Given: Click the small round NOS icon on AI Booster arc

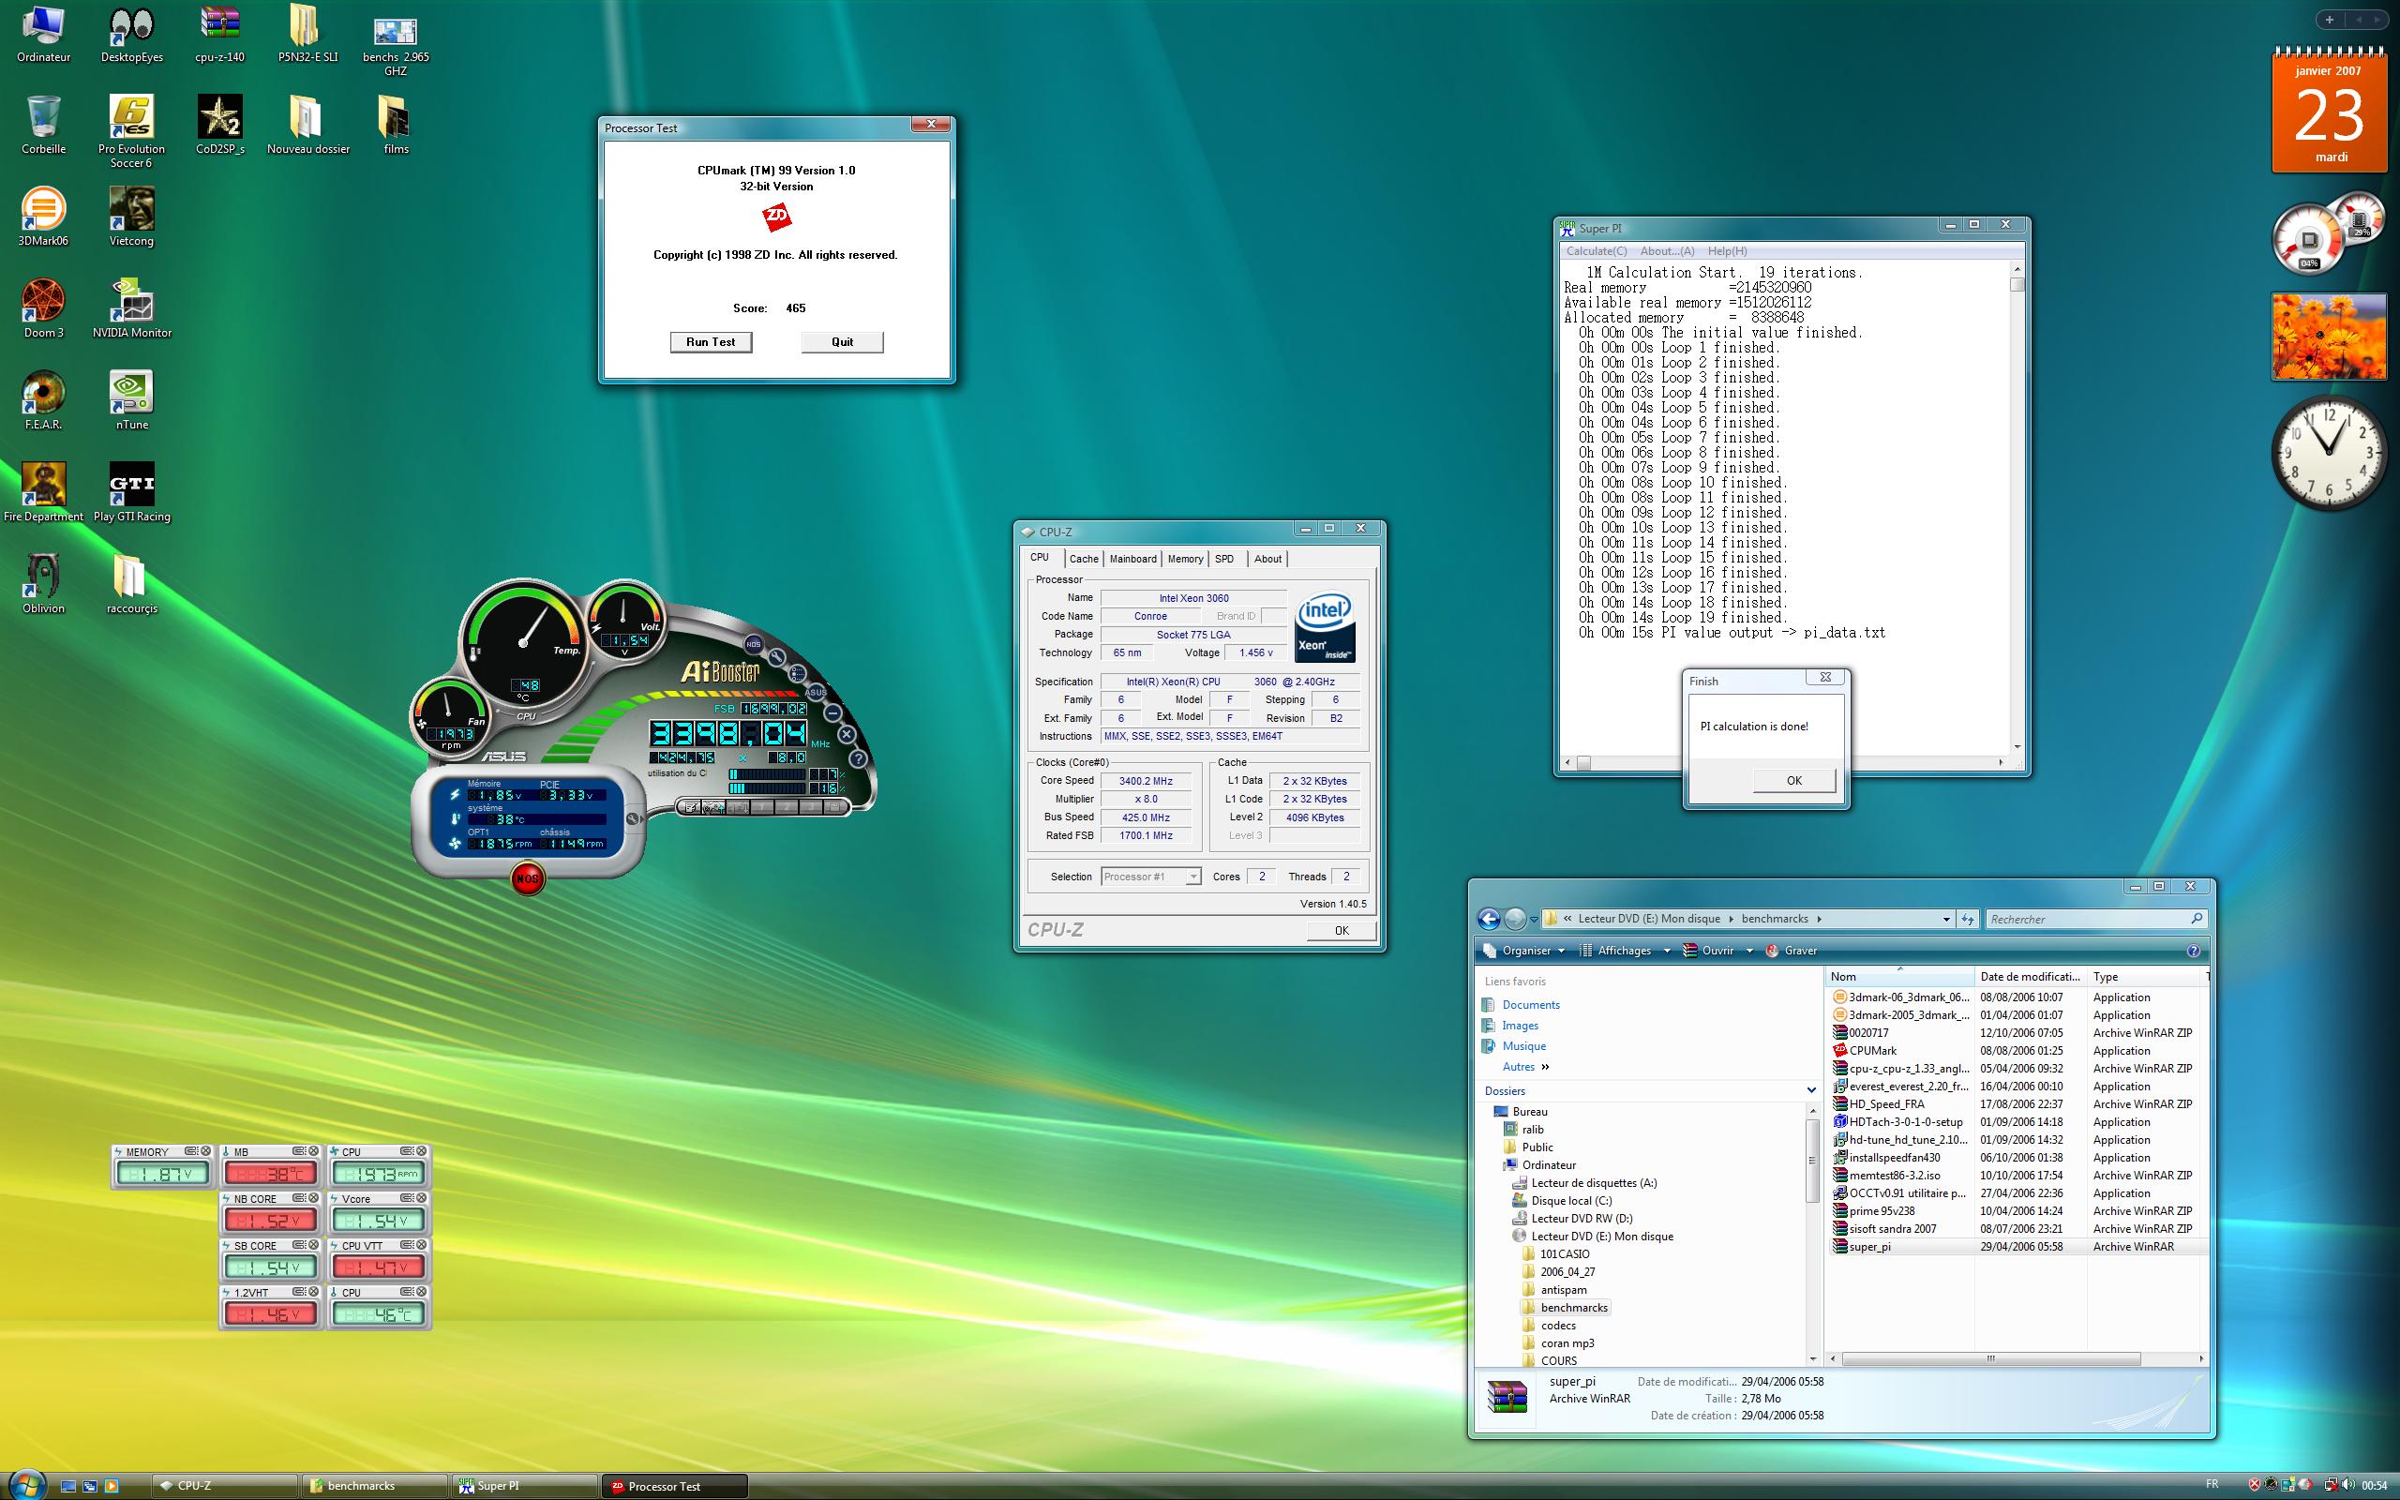Looking at the screenshot, I should (754, 645).
